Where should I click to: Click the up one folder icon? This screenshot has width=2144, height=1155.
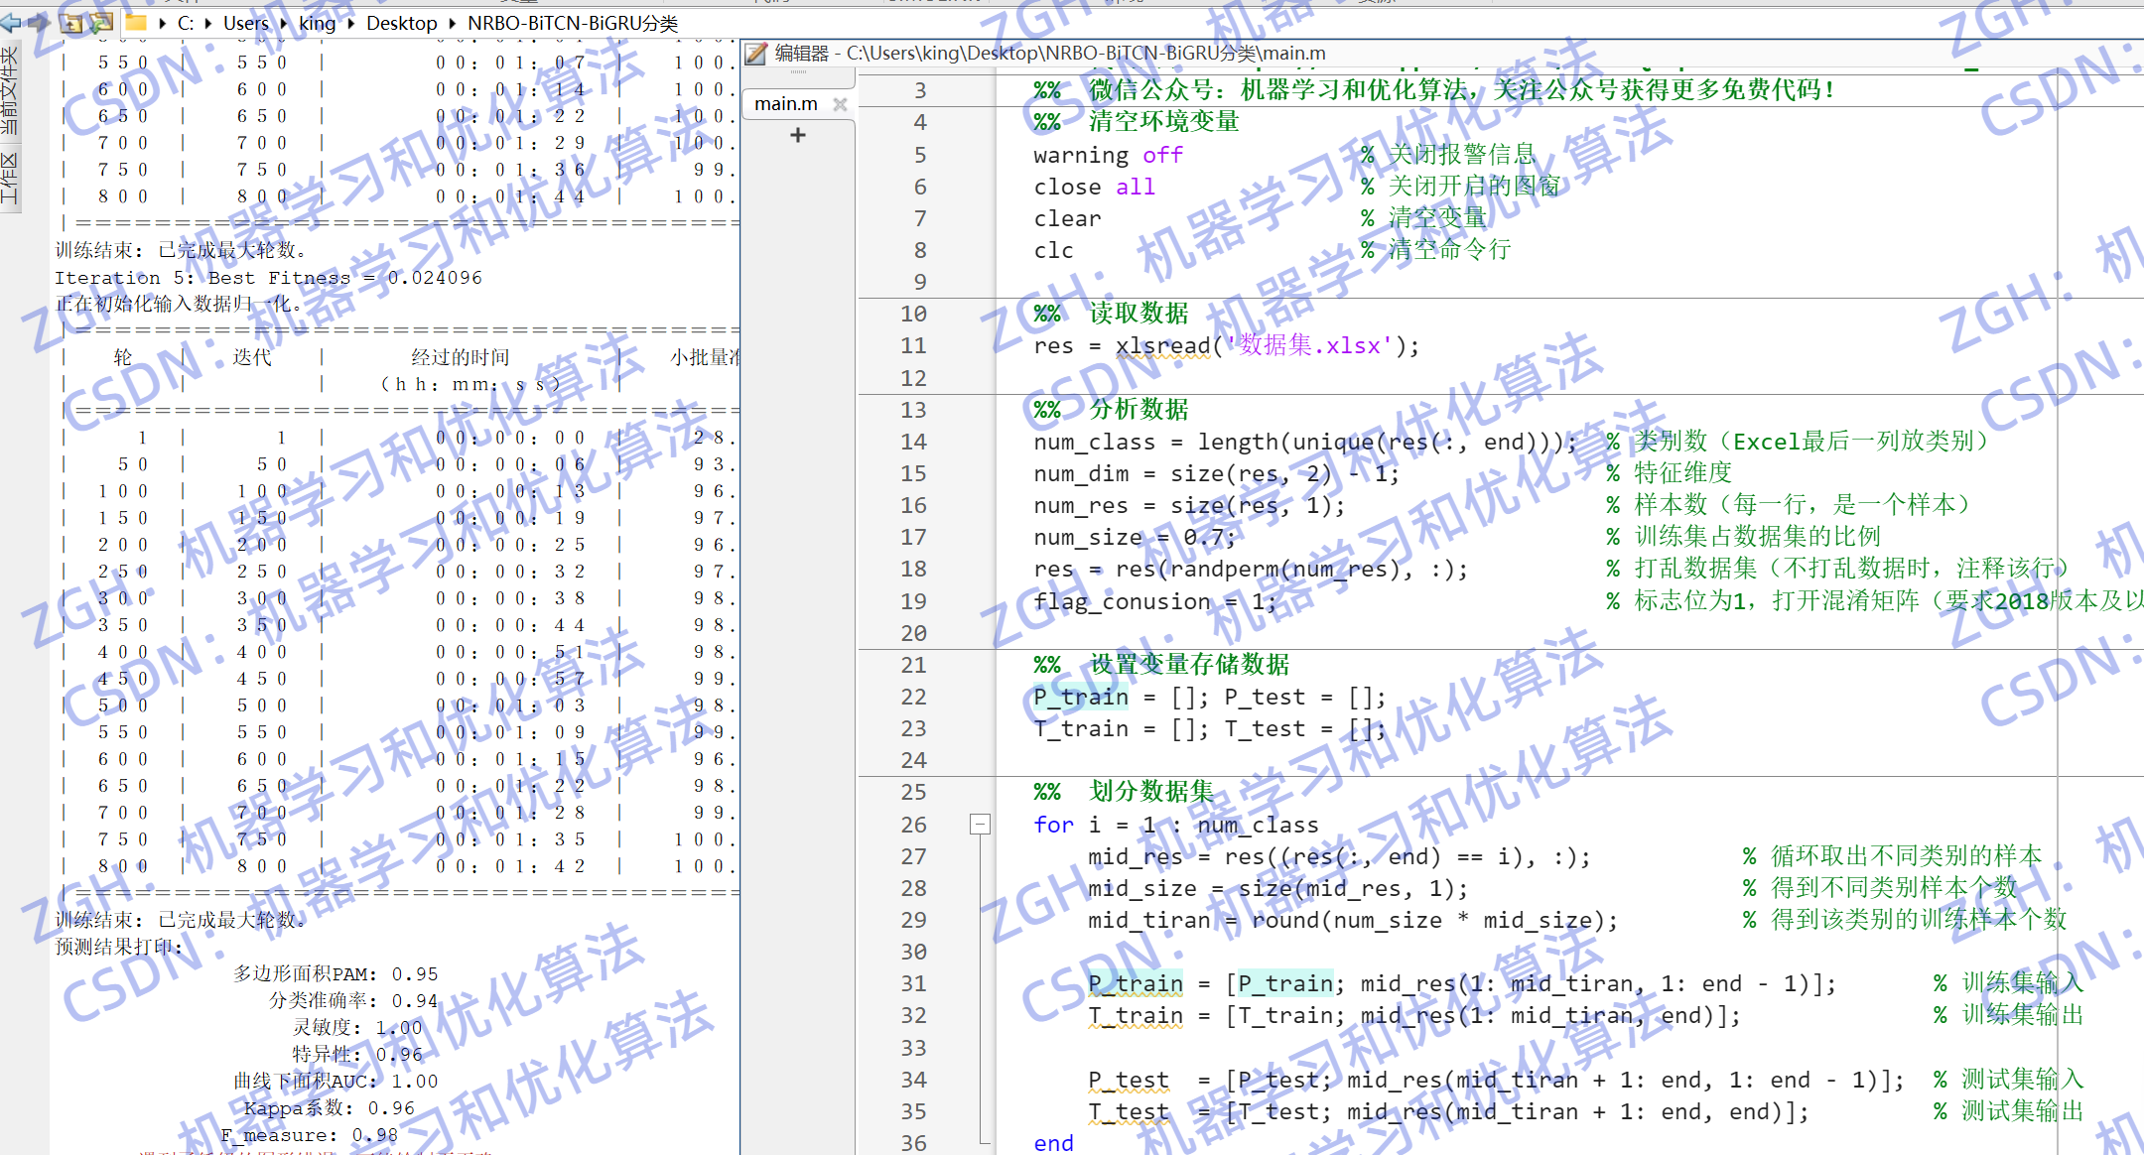(x=71, y=23)
